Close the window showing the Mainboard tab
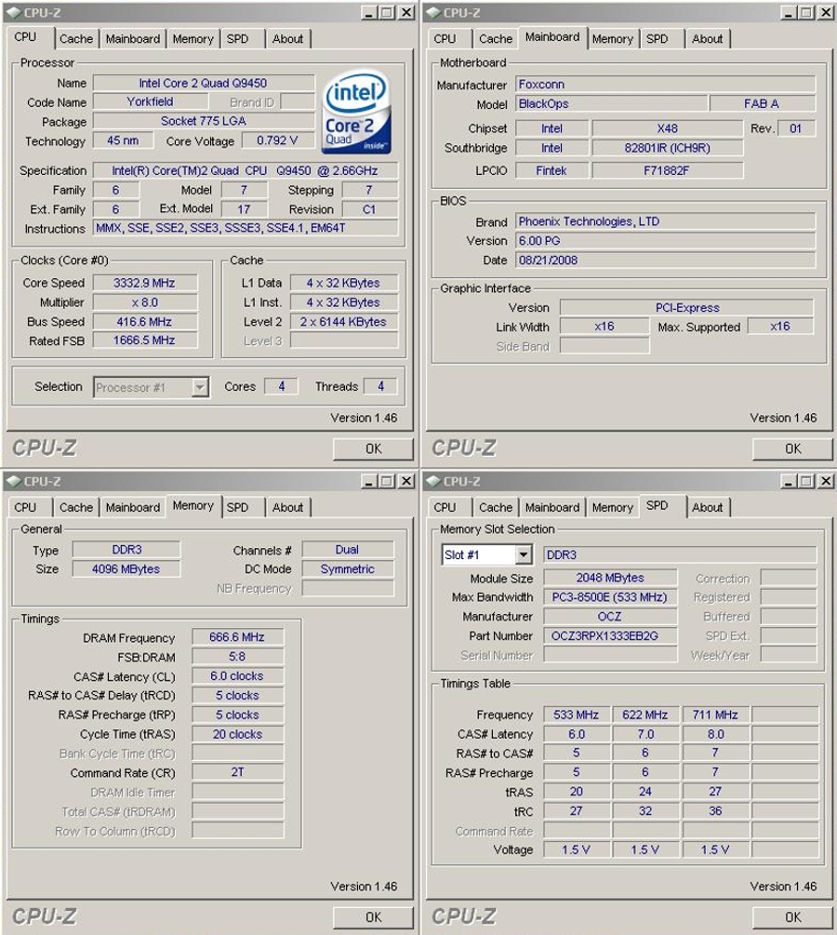Screen dimensions: 837x935 tap(825, 12)
